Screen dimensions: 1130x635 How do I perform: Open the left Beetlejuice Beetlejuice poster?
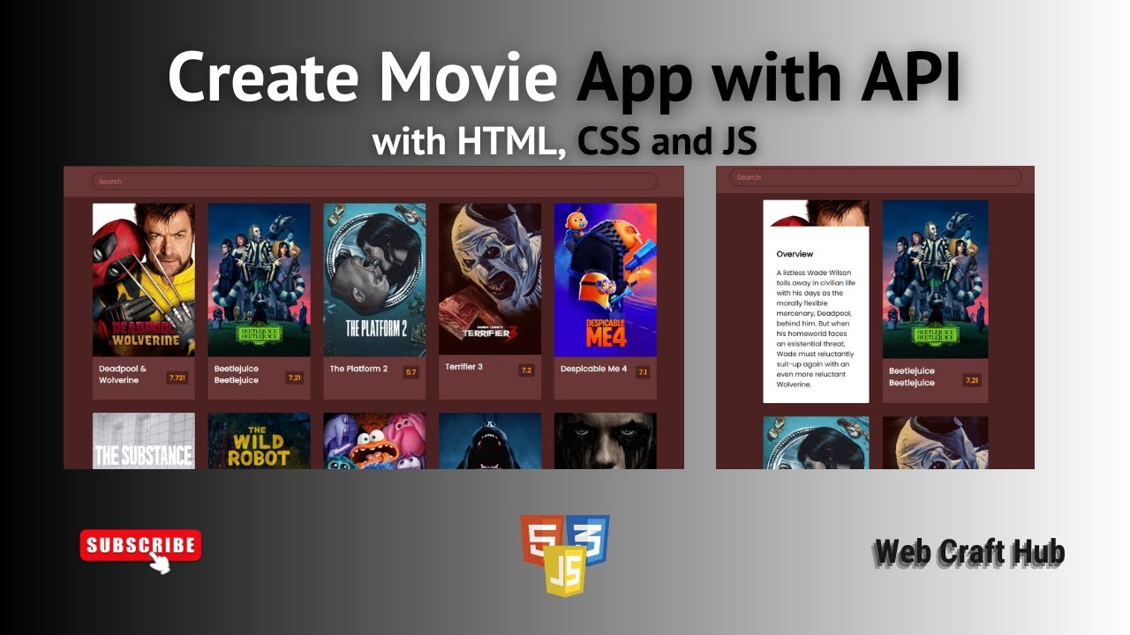click(x=259, y=280)
